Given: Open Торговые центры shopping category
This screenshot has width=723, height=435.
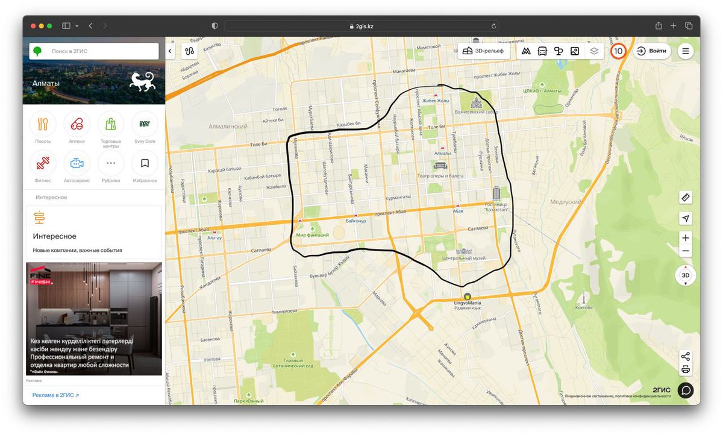Looking at the screenshot, I should [111, 124].
